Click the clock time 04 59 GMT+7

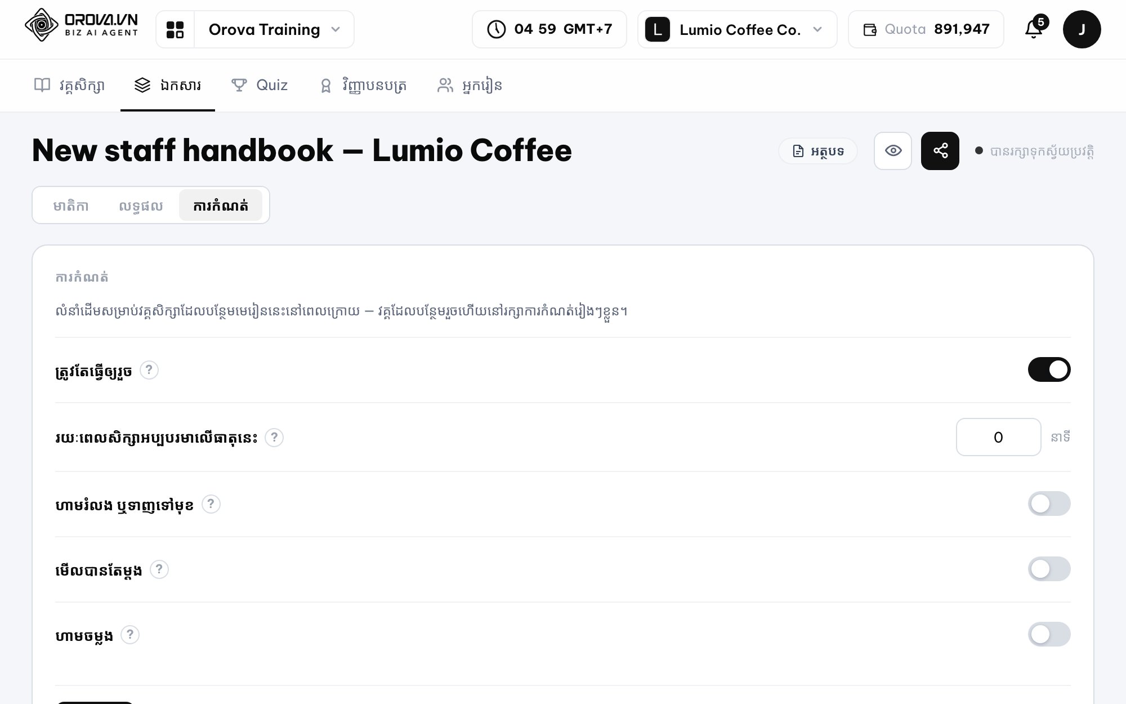tap(549, 29)
